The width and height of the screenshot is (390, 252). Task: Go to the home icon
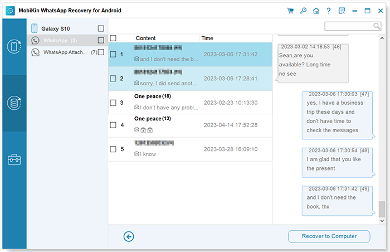pyautogui.click(x=316, y=11)
